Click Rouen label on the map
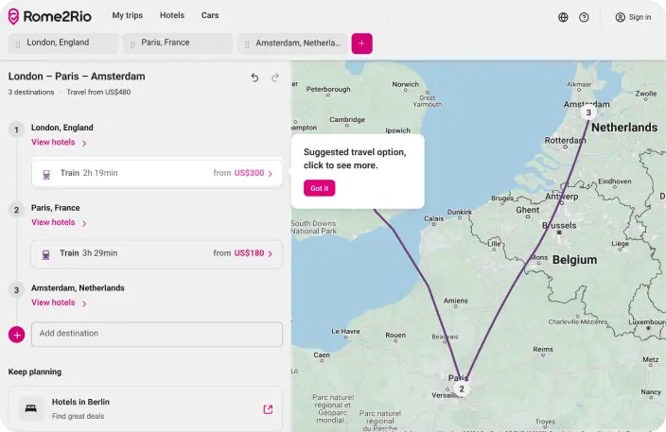666x432 pixels. point(395,335)
